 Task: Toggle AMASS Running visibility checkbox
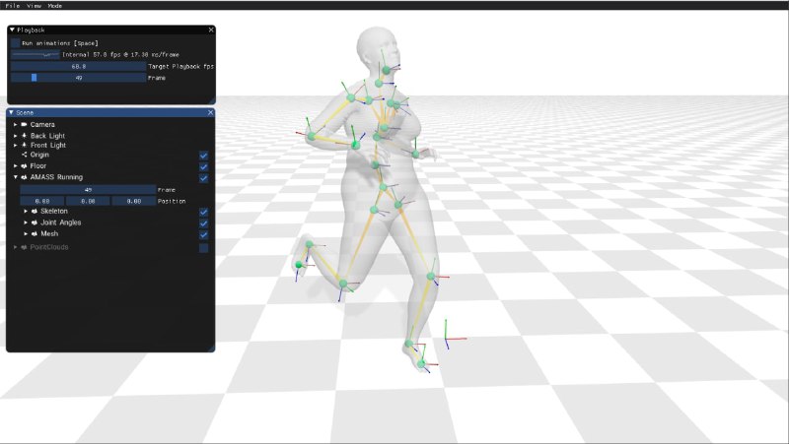click(x=204, y=178)
